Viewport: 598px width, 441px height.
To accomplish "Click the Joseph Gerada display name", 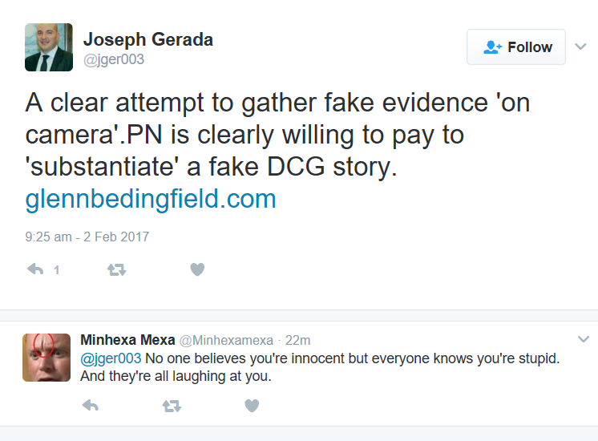I will pyautogui.click(x=148, y=40).
